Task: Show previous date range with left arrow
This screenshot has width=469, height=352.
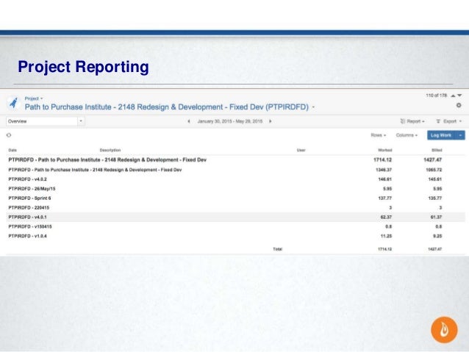Action: click(189, 121)
